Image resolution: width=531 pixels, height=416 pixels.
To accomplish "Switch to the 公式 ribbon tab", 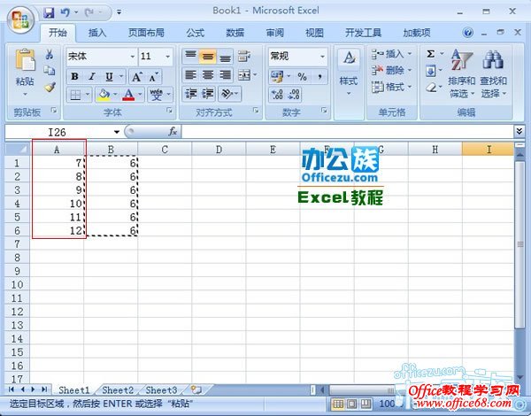I will [196, 33].
